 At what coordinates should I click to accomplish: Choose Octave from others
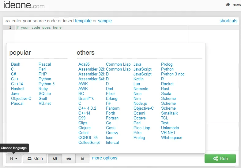tap(140, 118)
